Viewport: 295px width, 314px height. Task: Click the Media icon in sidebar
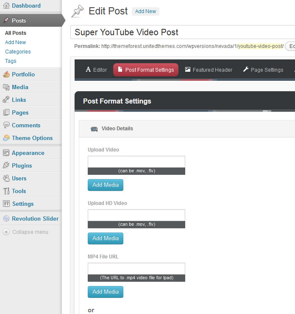click(x=6, y=87)
